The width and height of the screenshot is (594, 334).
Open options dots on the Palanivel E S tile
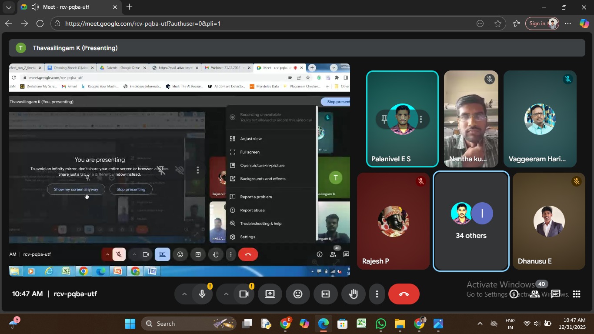click(420, 119)
